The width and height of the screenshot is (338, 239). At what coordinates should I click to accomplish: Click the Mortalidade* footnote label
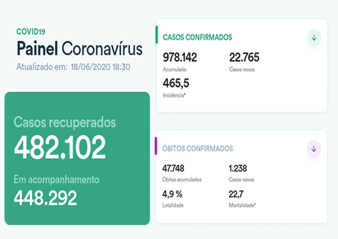pyautogui.click(x=242, y=205)
